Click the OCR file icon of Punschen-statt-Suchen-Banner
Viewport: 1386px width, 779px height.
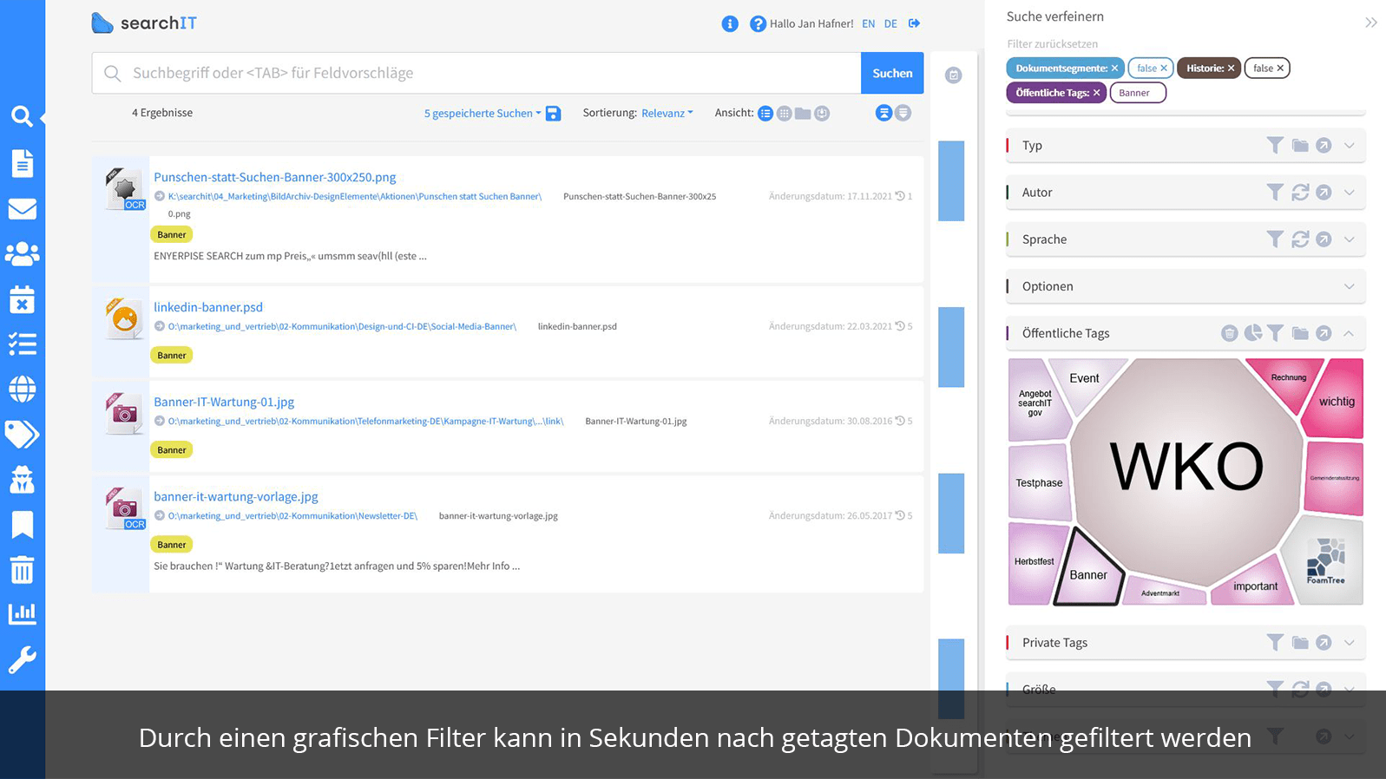[x=125, y=188]
